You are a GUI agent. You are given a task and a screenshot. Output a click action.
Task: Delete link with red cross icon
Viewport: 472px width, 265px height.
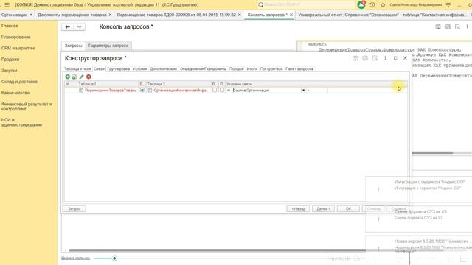[88, 77]
